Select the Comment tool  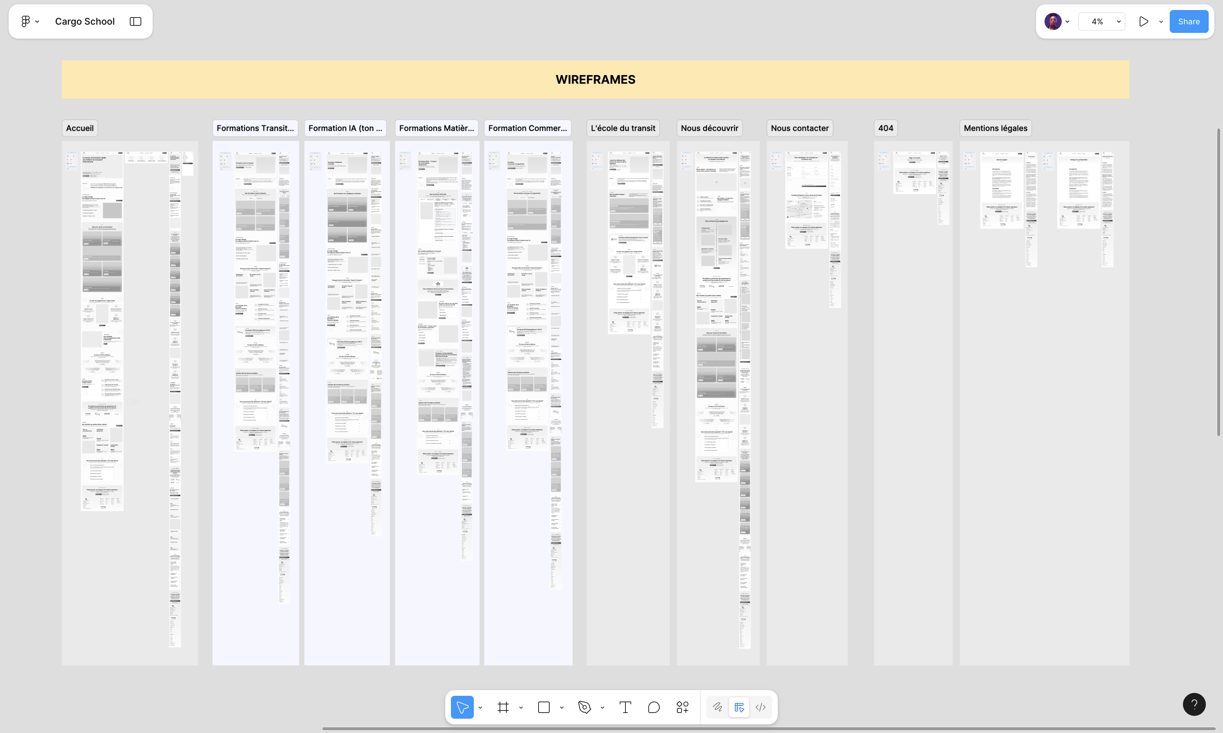click(653, 707)
